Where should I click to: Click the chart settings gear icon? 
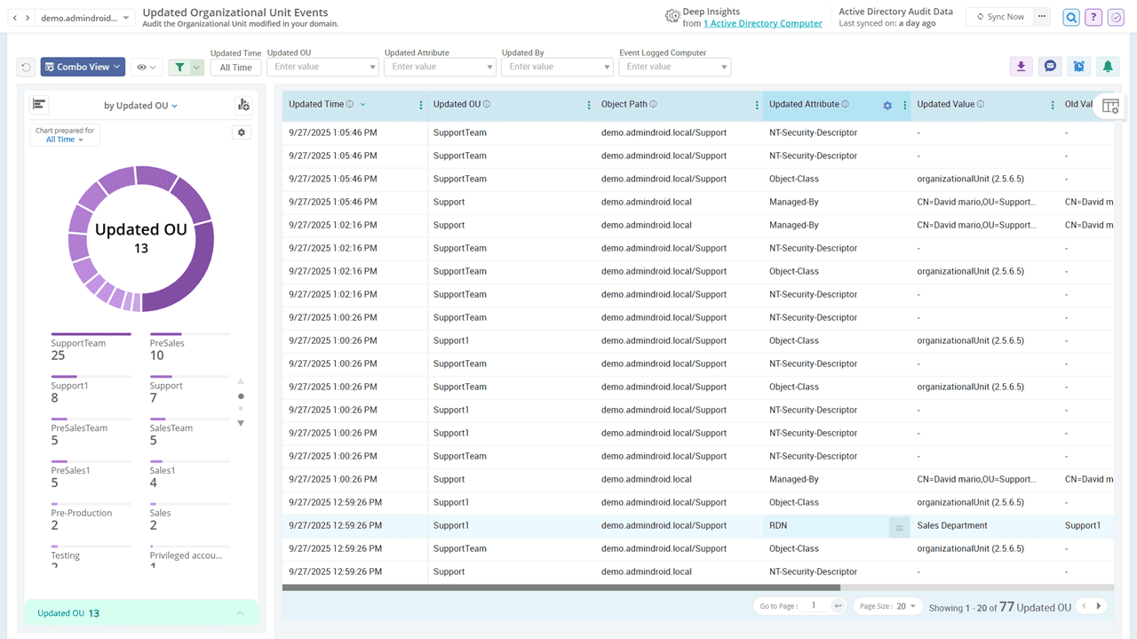point(241,132)
